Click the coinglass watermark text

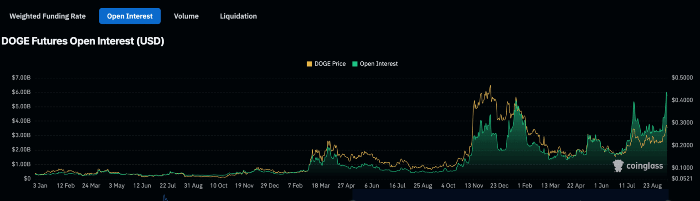point(644,166)
